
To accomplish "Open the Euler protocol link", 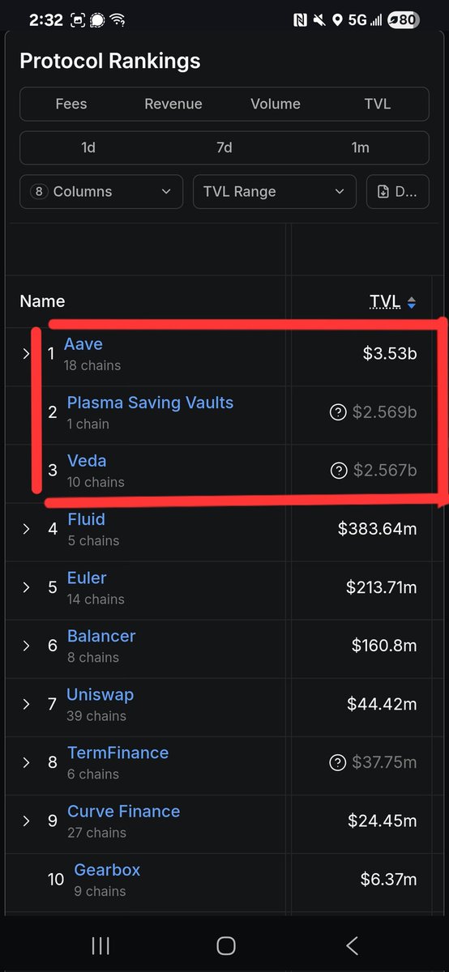I will point(87,578).
